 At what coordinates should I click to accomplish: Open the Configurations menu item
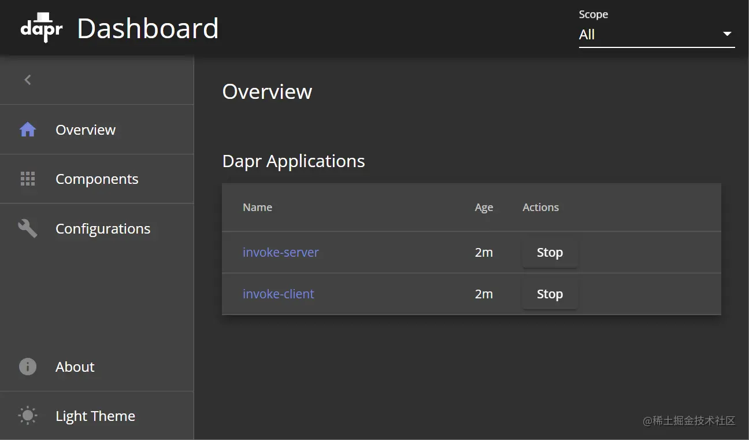pyautogui.click(x=97, y=228)
